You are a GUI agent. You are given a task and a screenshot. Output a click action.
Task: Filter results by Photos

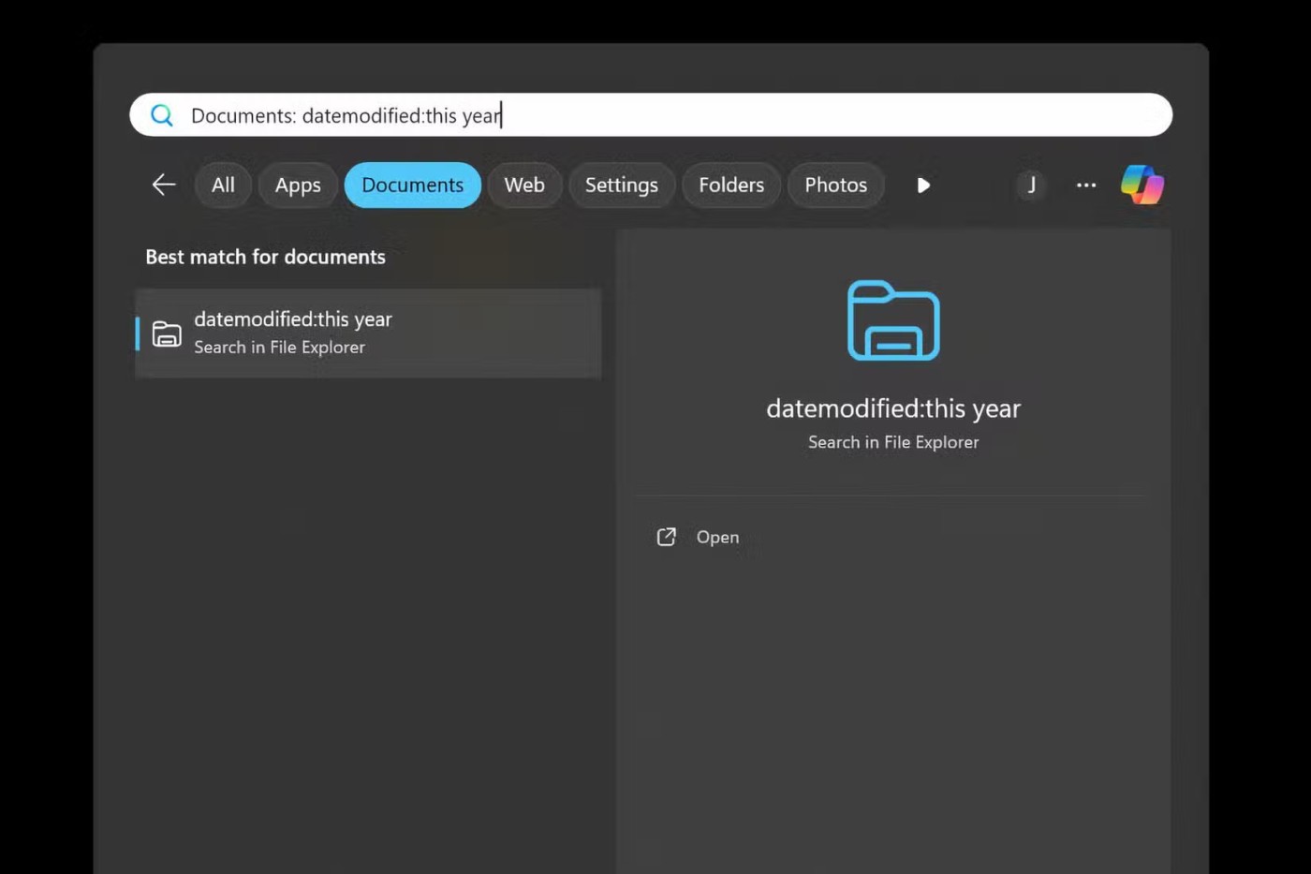(835, 185)
